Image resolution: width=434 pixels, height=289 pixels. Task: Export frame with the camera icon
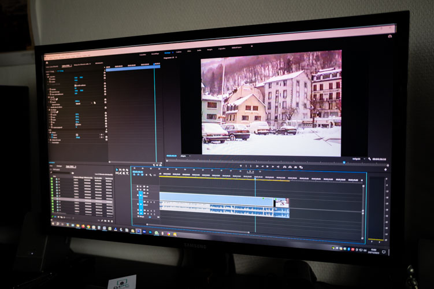pos(296,167)
